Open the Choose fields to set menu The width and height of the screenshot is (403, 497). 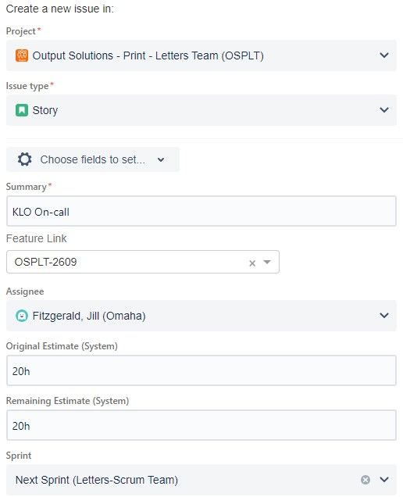(x=92, y=159)
